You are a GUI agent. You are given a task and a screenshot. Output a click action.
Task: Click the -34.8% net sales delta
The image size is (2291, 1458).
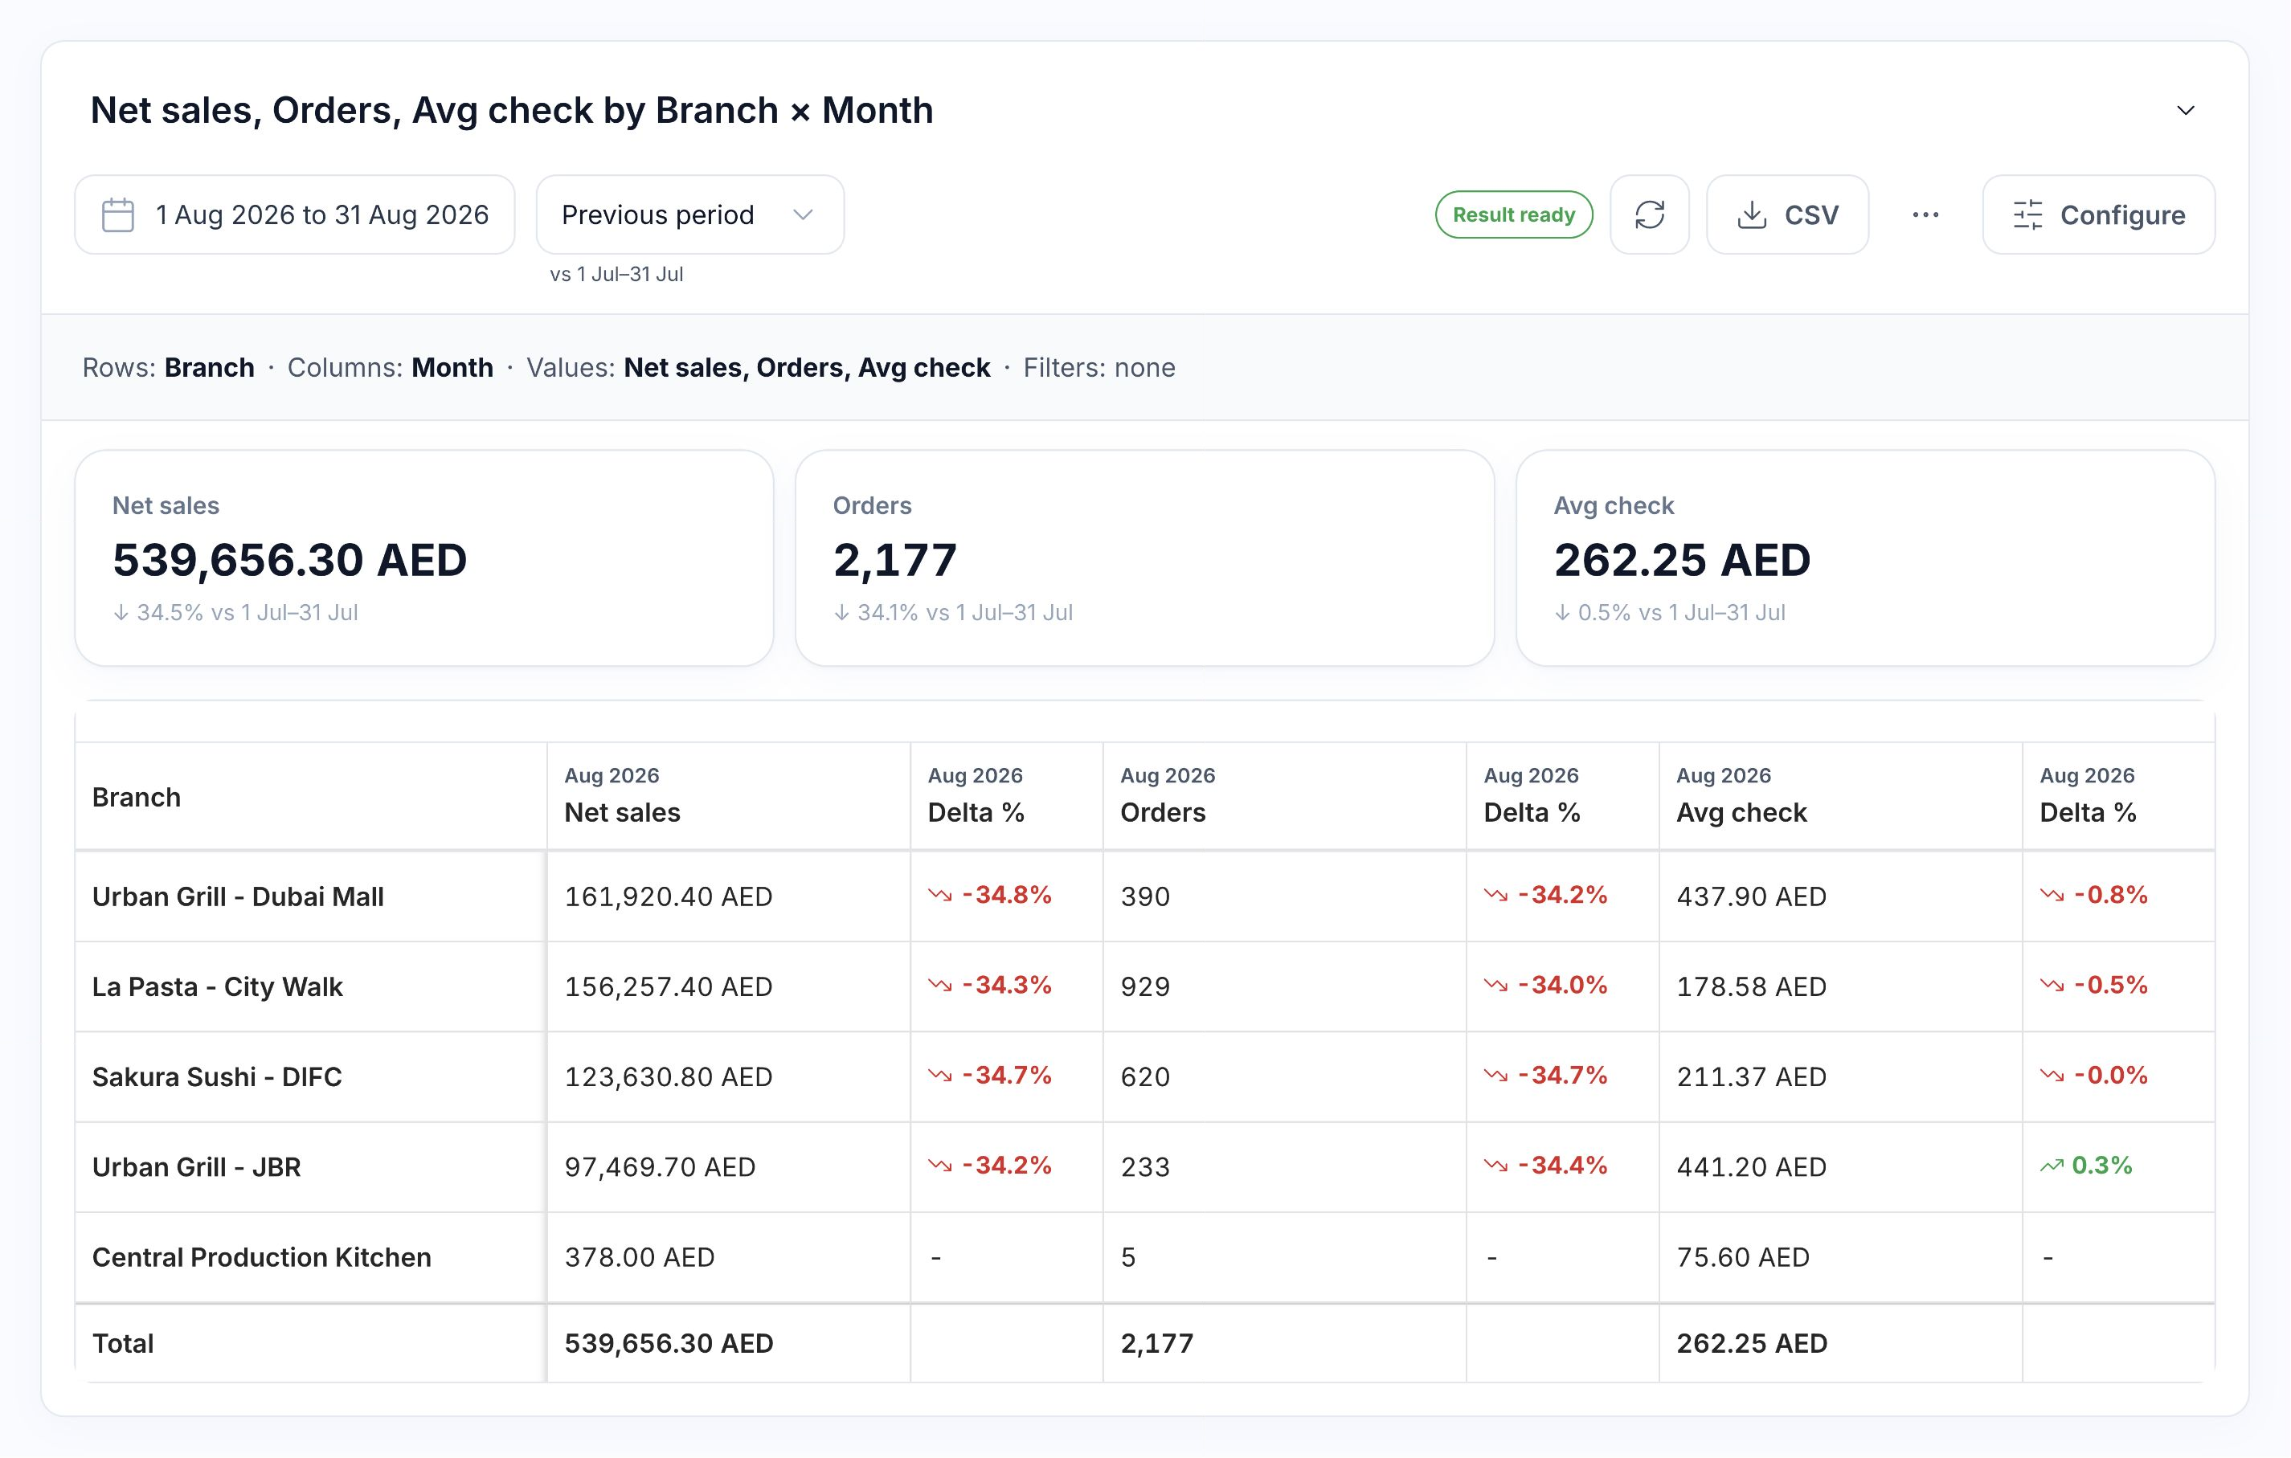coord(991,895)
